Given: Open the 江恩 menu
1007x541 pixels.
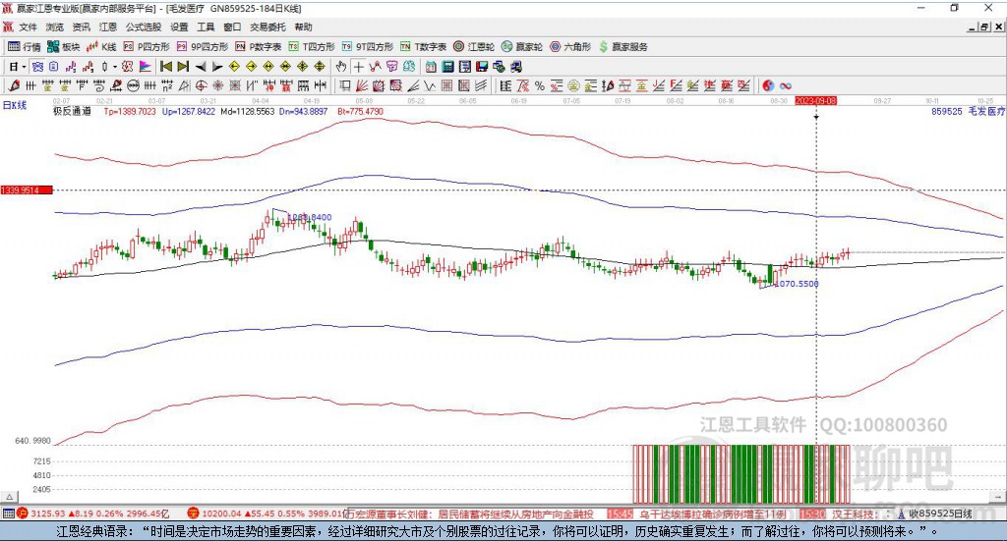Looking at the screenshot, I should pos(108,27).
